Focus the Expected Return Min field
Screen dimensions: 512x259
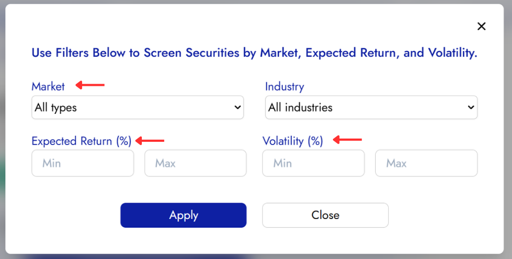tap(83, 163)
